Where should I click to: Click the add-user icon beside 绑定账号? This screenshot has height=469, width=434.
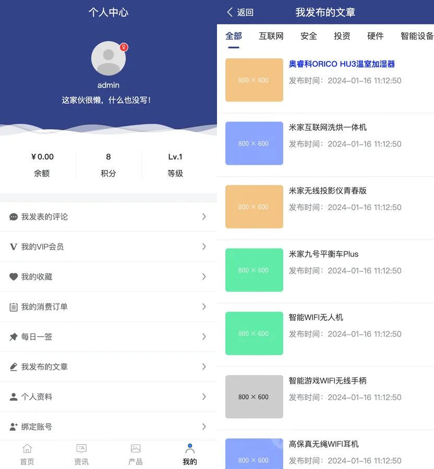(x=14, y=427)
